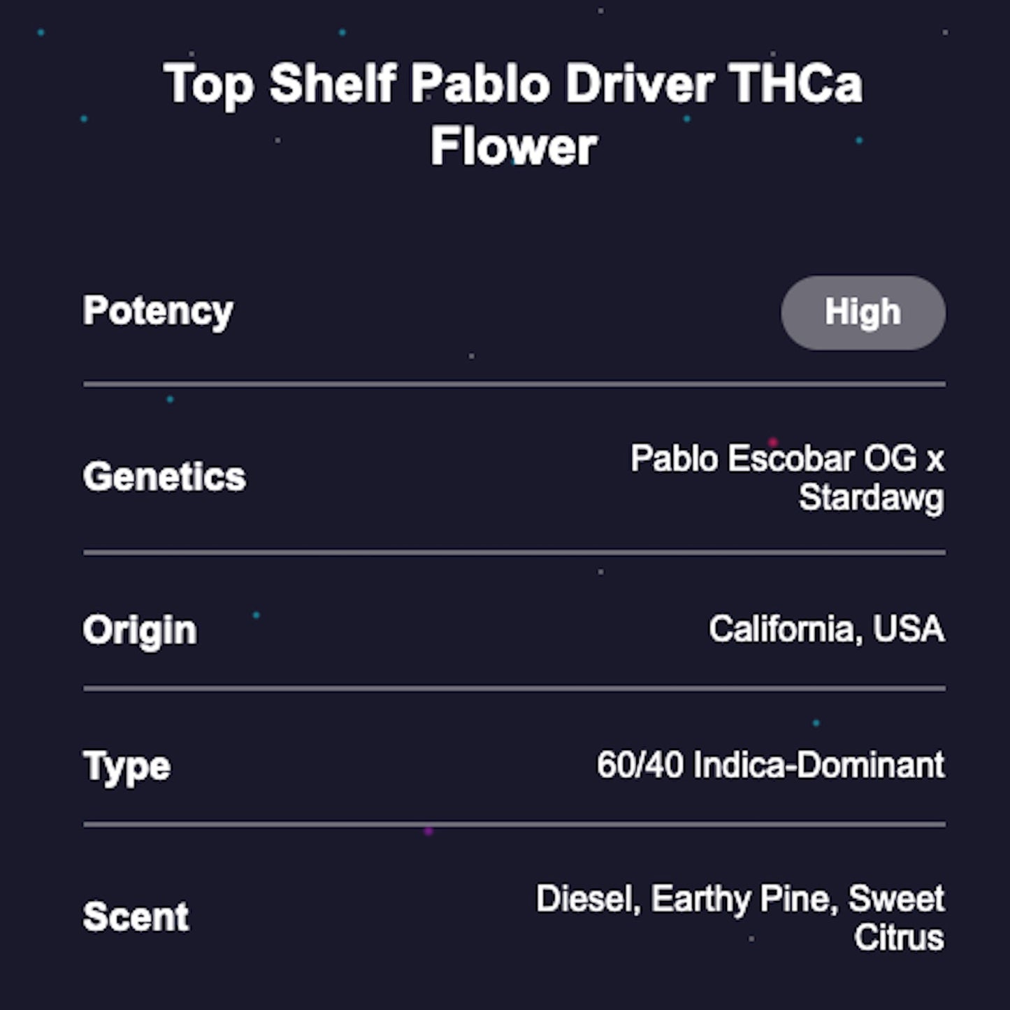Click the 'California' origin text
Viewport: 1010px width, 1010px height.
click(x=781, y=629)
